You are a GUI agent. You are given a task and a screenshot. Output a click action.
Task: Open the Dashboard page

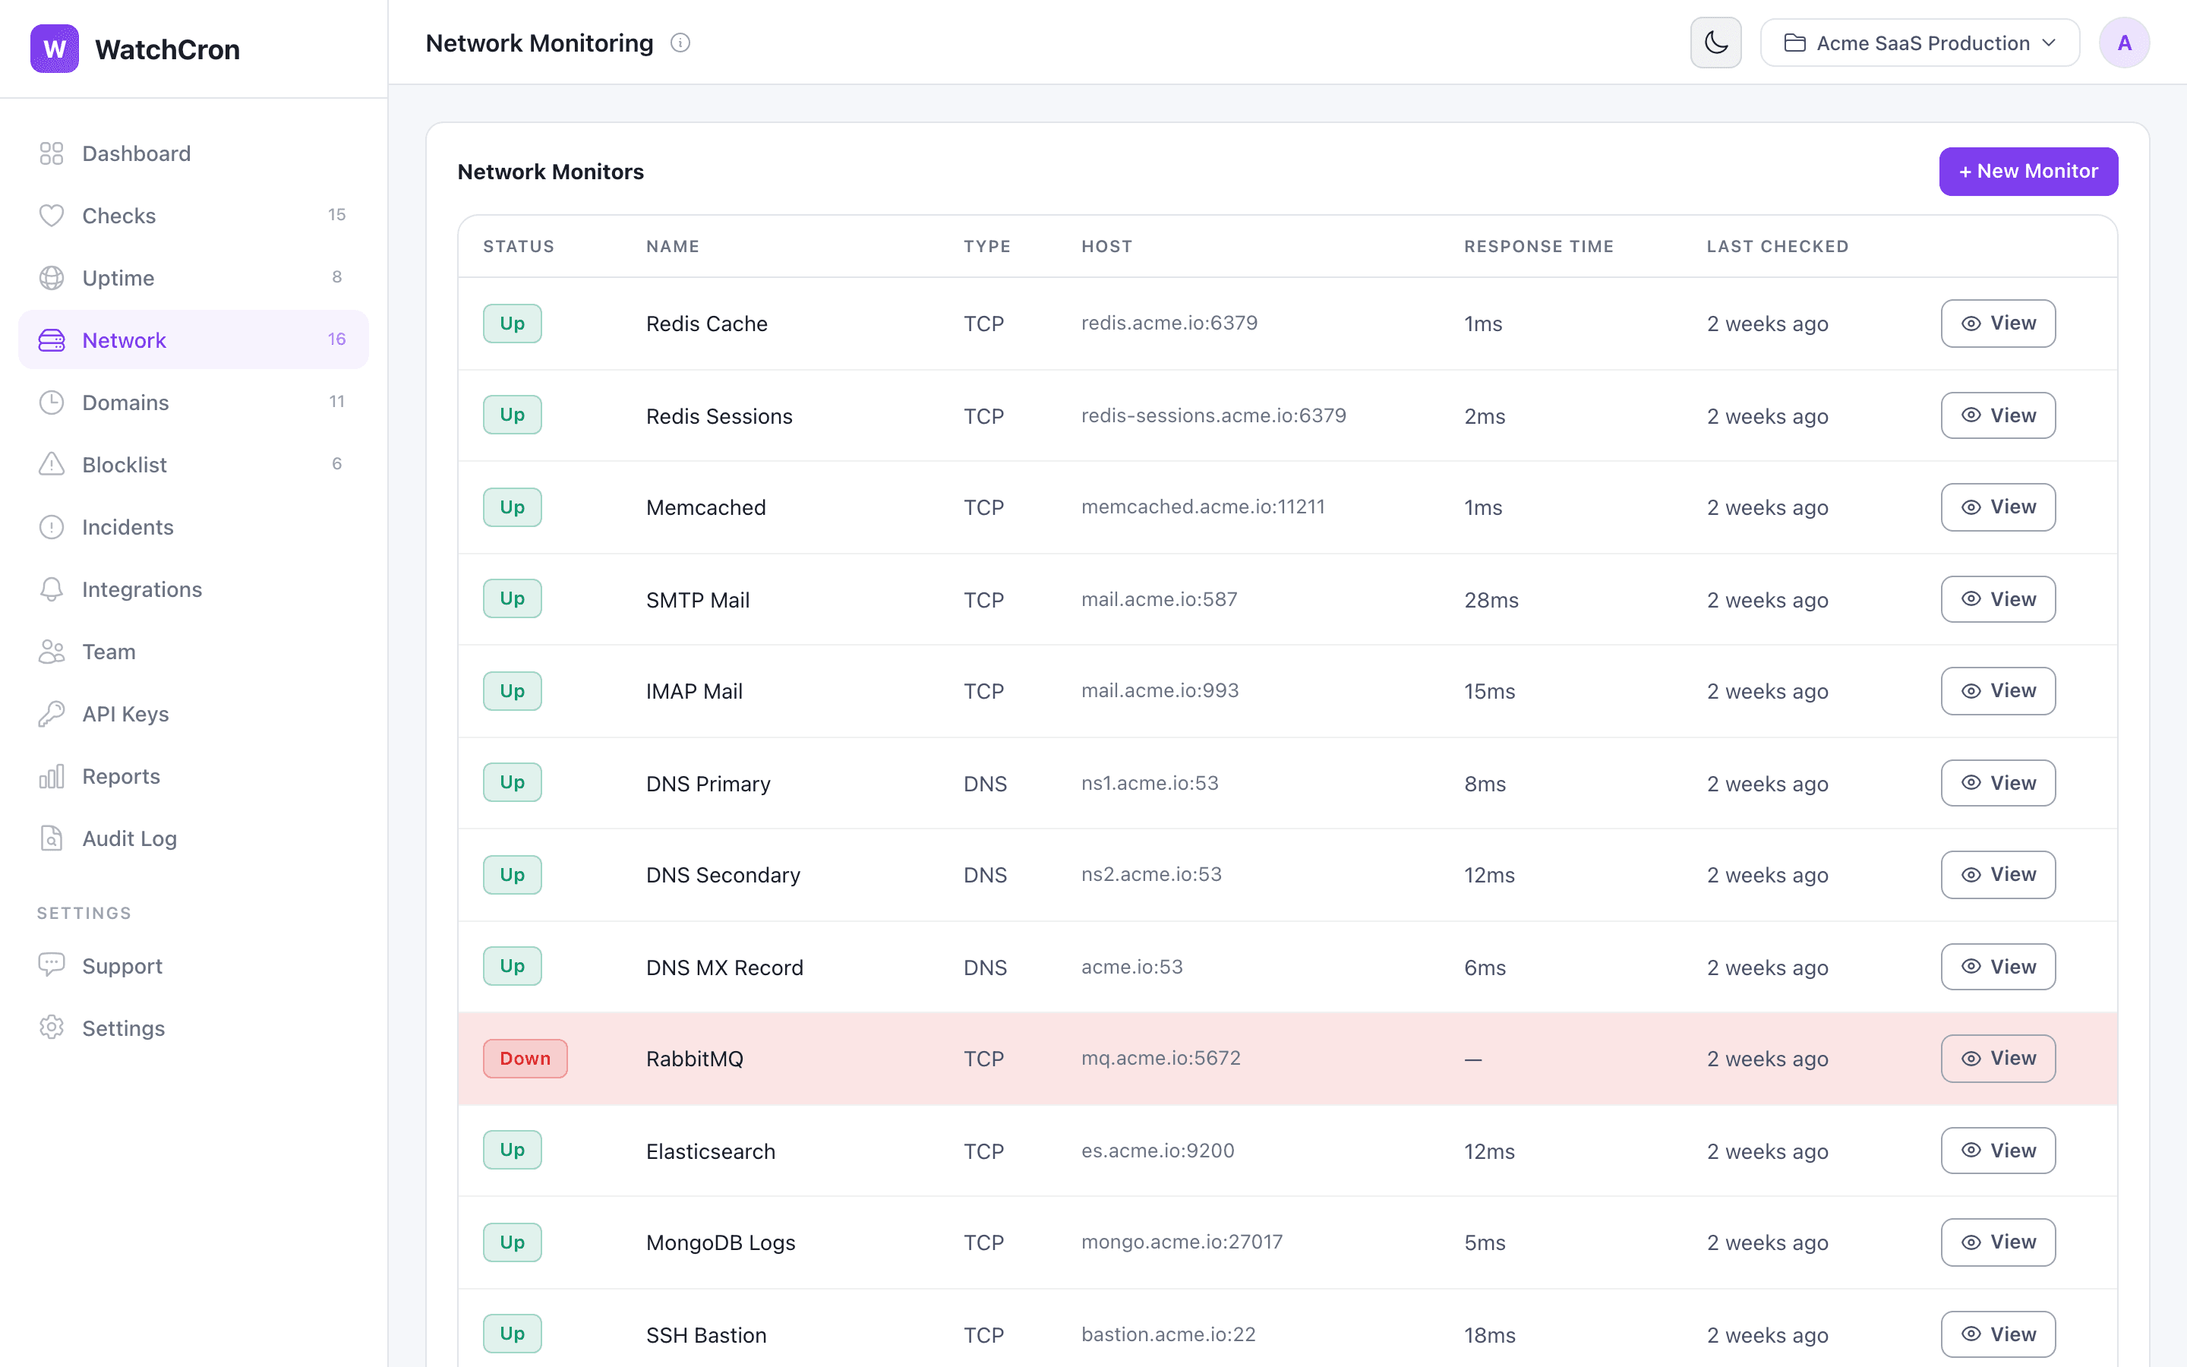pyautogui.click(x=194, y=153)
